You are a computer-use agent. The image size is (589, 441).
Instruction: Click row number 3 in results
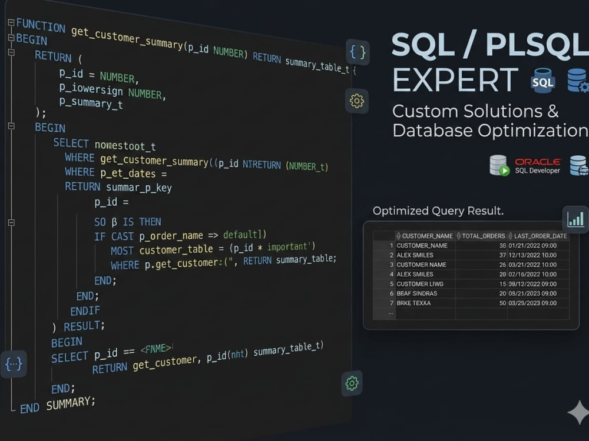click(392, 265)
